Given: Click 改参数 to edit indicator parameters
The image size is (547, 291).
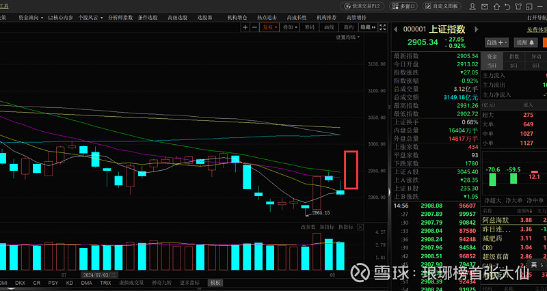Looking at the screenshot, I should tap(308, 227).
